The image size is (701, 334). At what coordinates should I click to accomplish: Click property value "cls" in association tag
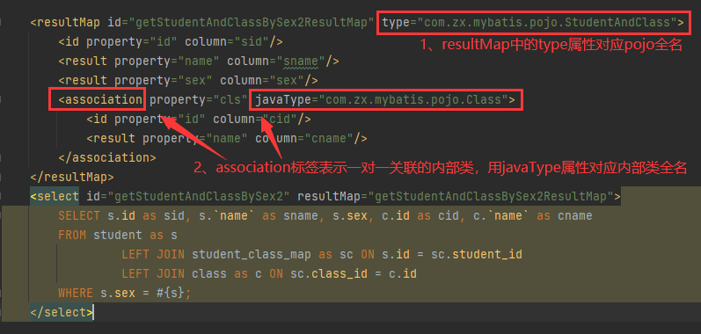230,99
